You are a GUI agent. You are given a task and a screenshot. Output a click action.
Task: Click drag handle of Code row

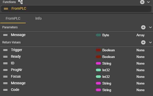tap(5, 90)
